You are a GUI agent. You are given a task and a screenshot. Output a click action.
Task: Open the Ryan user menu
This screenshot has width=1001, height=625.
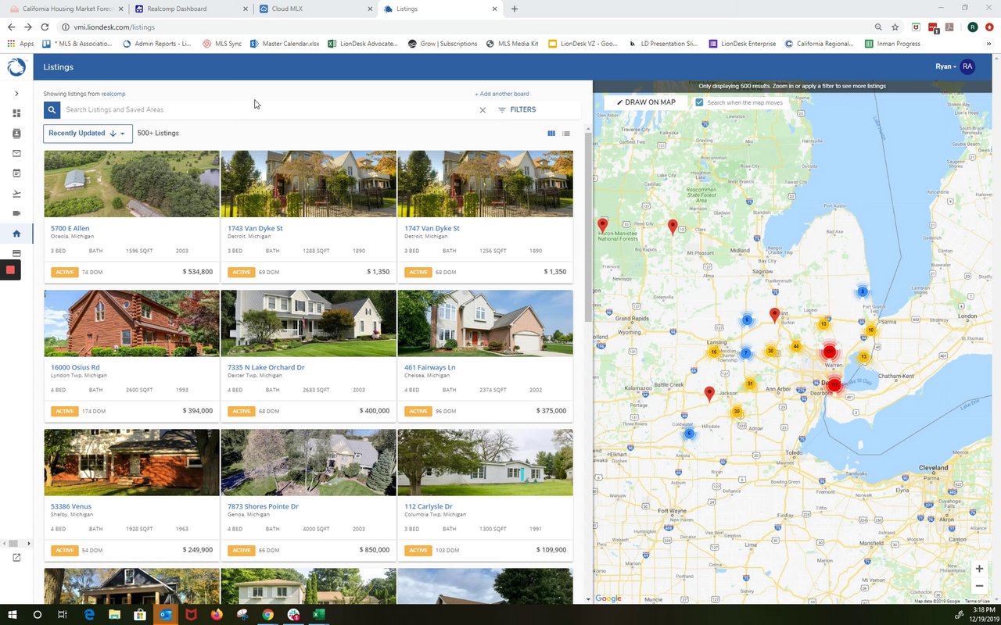(945, 67)
